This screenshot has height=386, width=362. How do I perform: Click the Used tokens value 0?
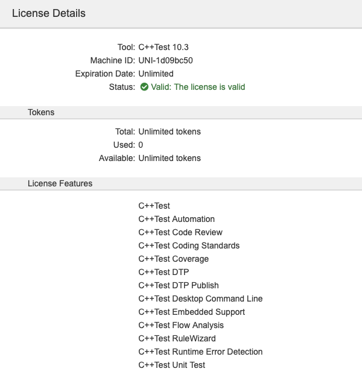(x=141, y=145)
